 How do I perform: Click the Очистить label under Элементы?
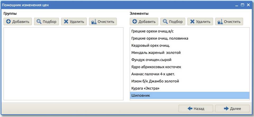pos(232,22)
